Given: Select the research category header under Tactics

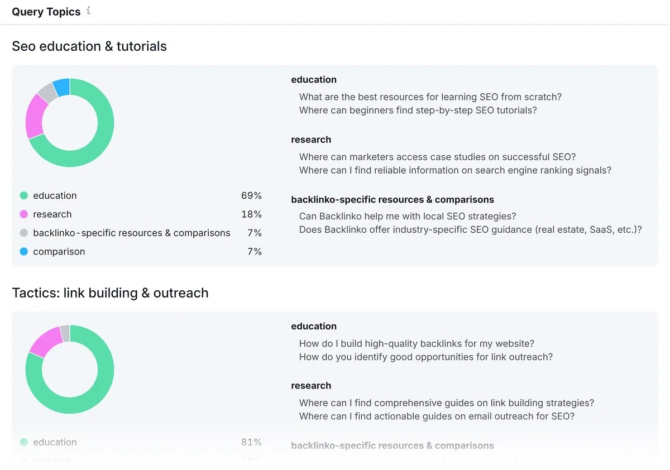Looking at the screenshot, I should pyautogui.click(x=311, y=385).
